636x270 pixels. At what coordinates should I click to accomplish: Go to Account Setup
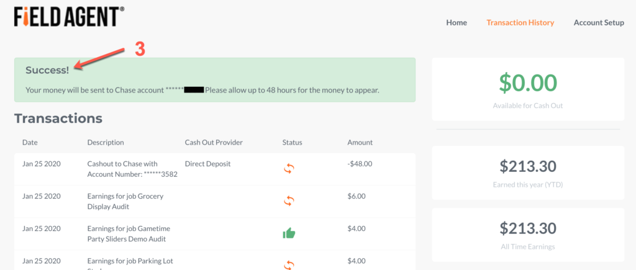click(x=599, y=23)
